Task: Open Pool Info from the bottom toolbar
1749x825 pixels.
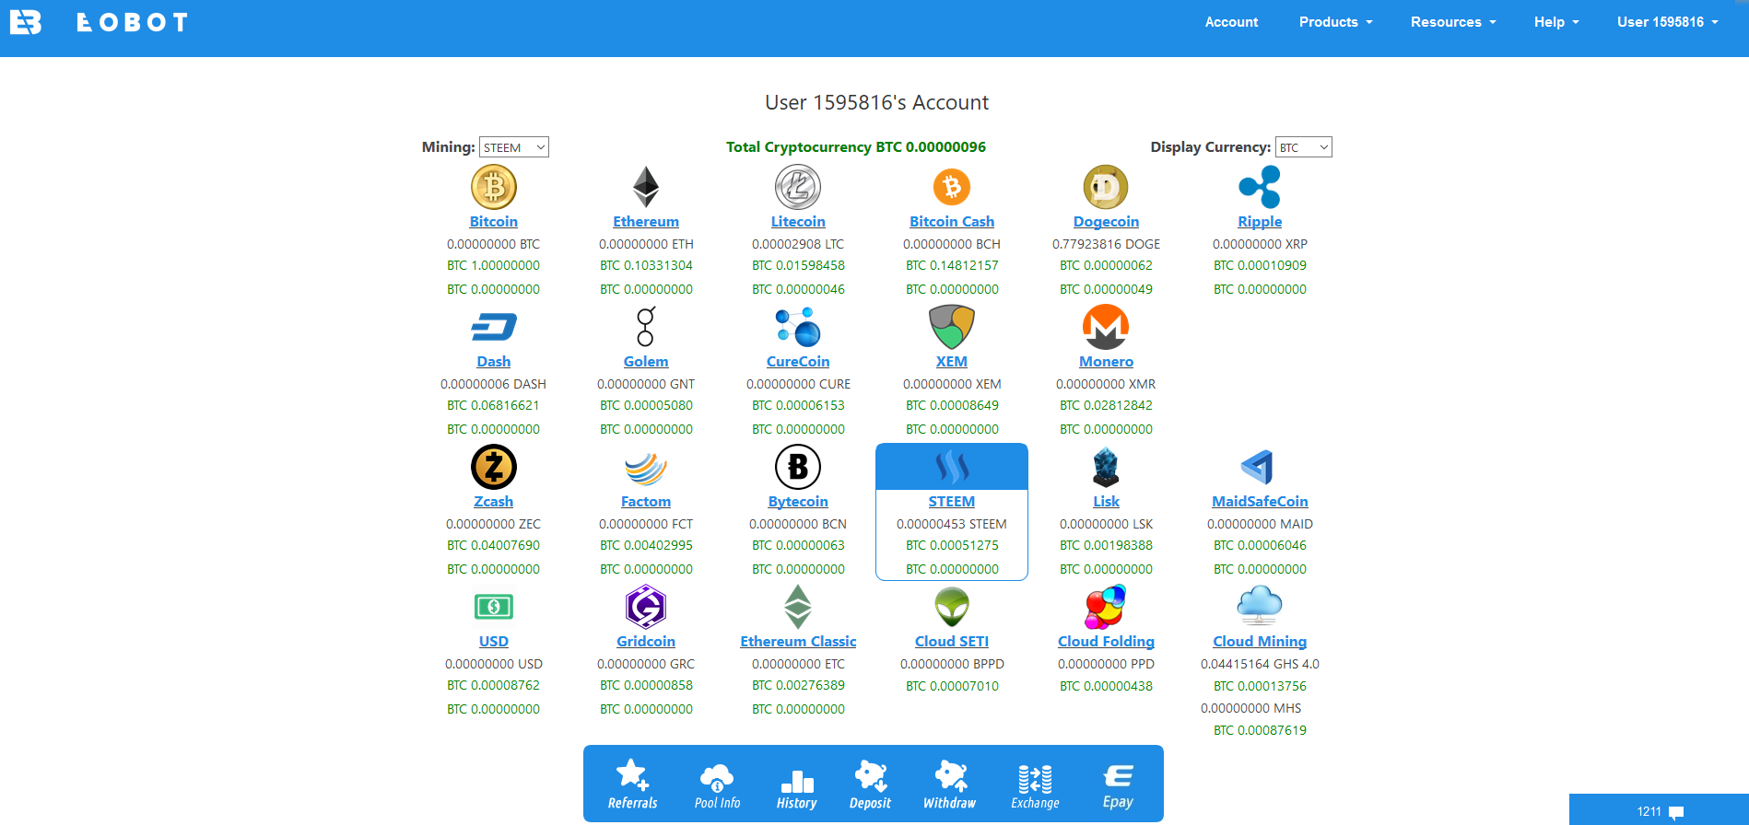Action: (717, 784)
